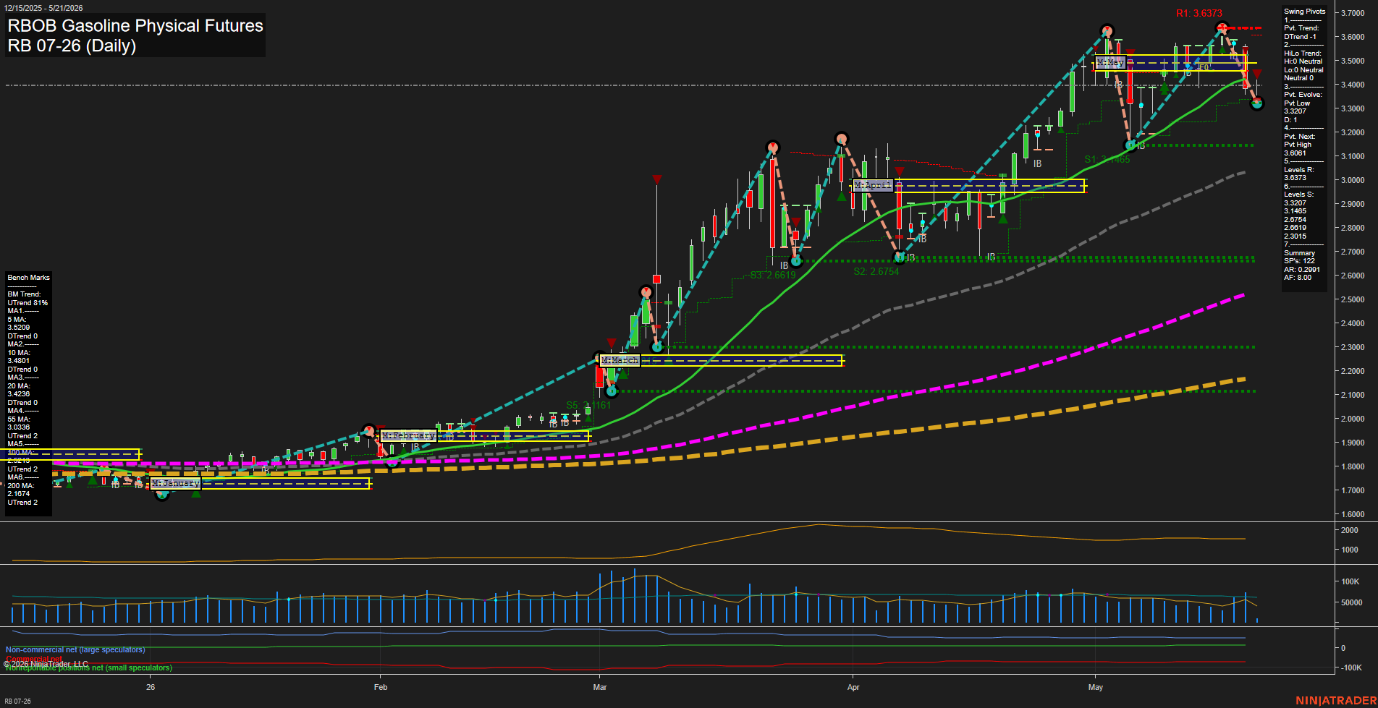The image size is (1378, 708).
Task: Click the 1.6000 price axis label
Action: (x=1353, y=514)
